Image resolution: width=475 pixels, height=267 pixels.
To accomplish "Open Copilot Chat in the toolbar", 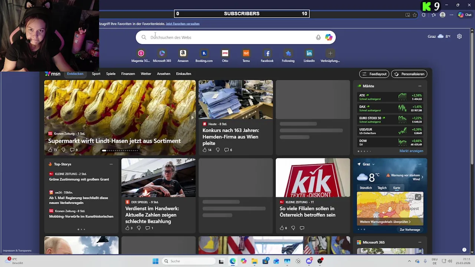I will pyautogui.click(x=465, y=15).
